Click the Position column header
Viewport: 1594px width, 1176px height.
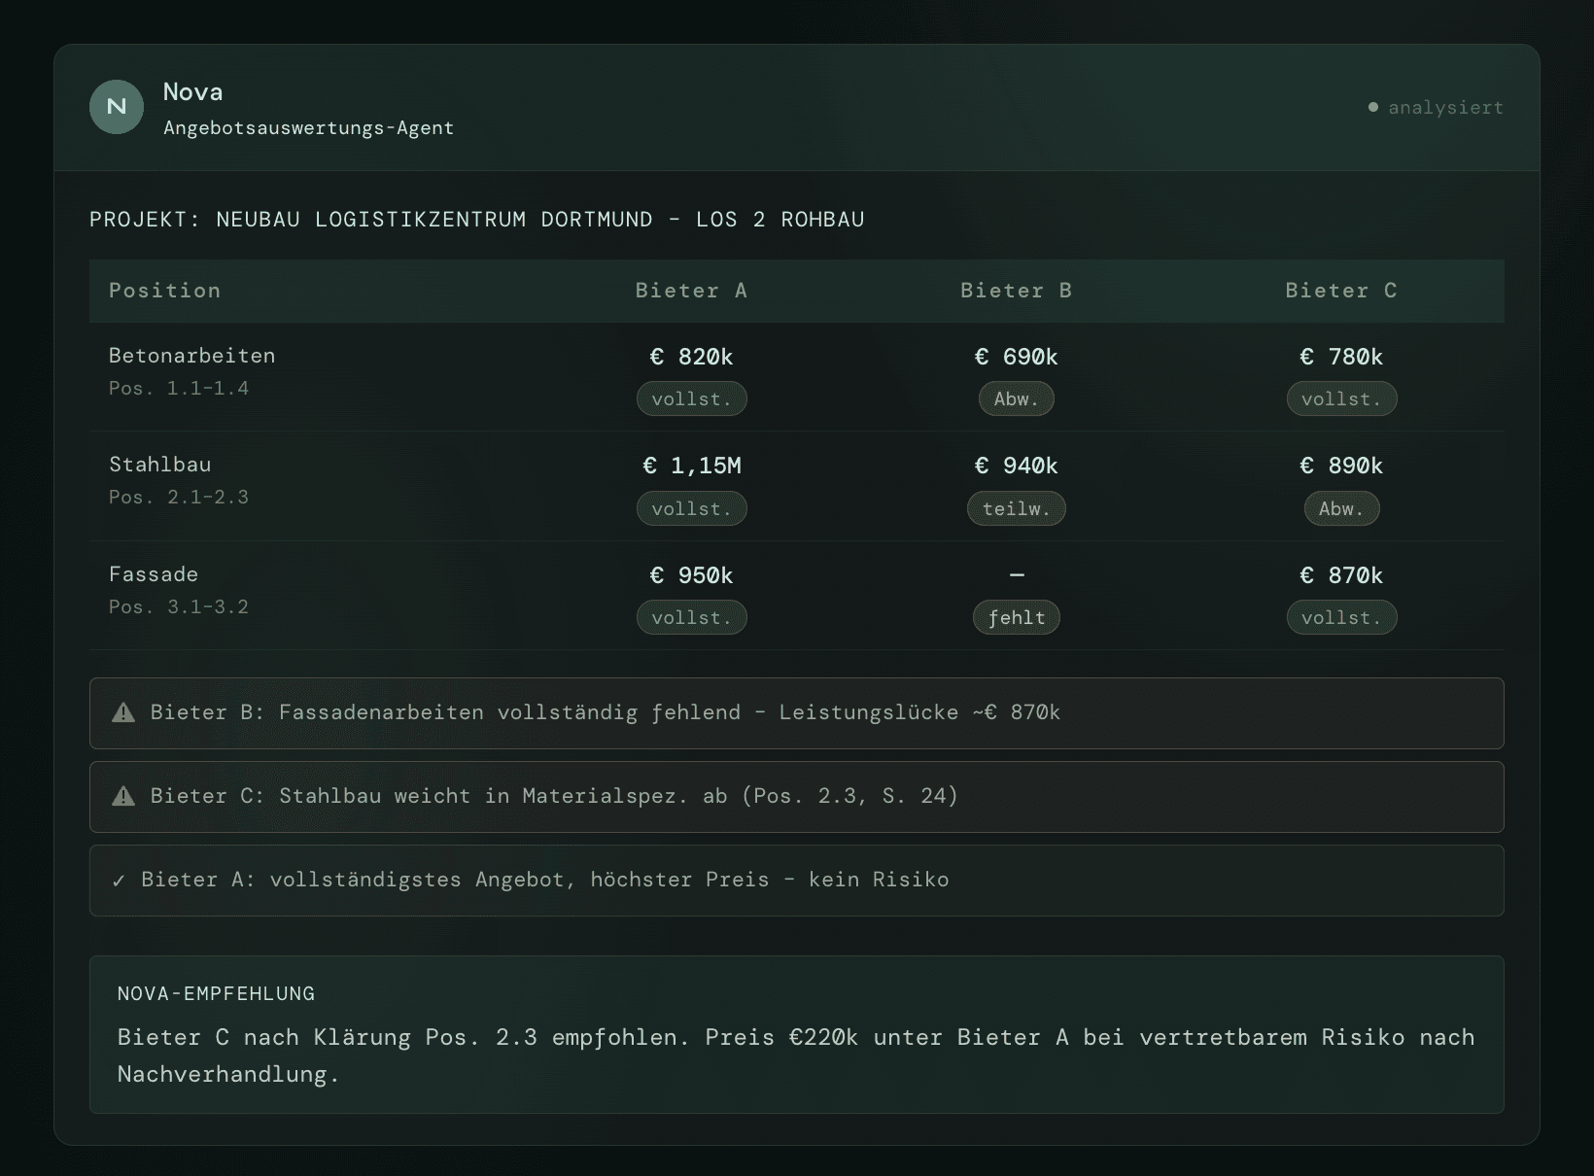pos(165,291)
